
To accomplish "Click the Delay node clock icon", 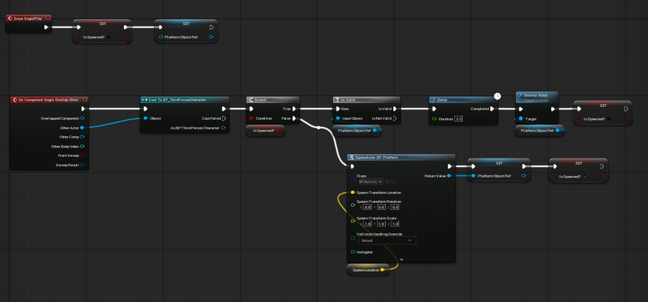I will coord(497,95).
